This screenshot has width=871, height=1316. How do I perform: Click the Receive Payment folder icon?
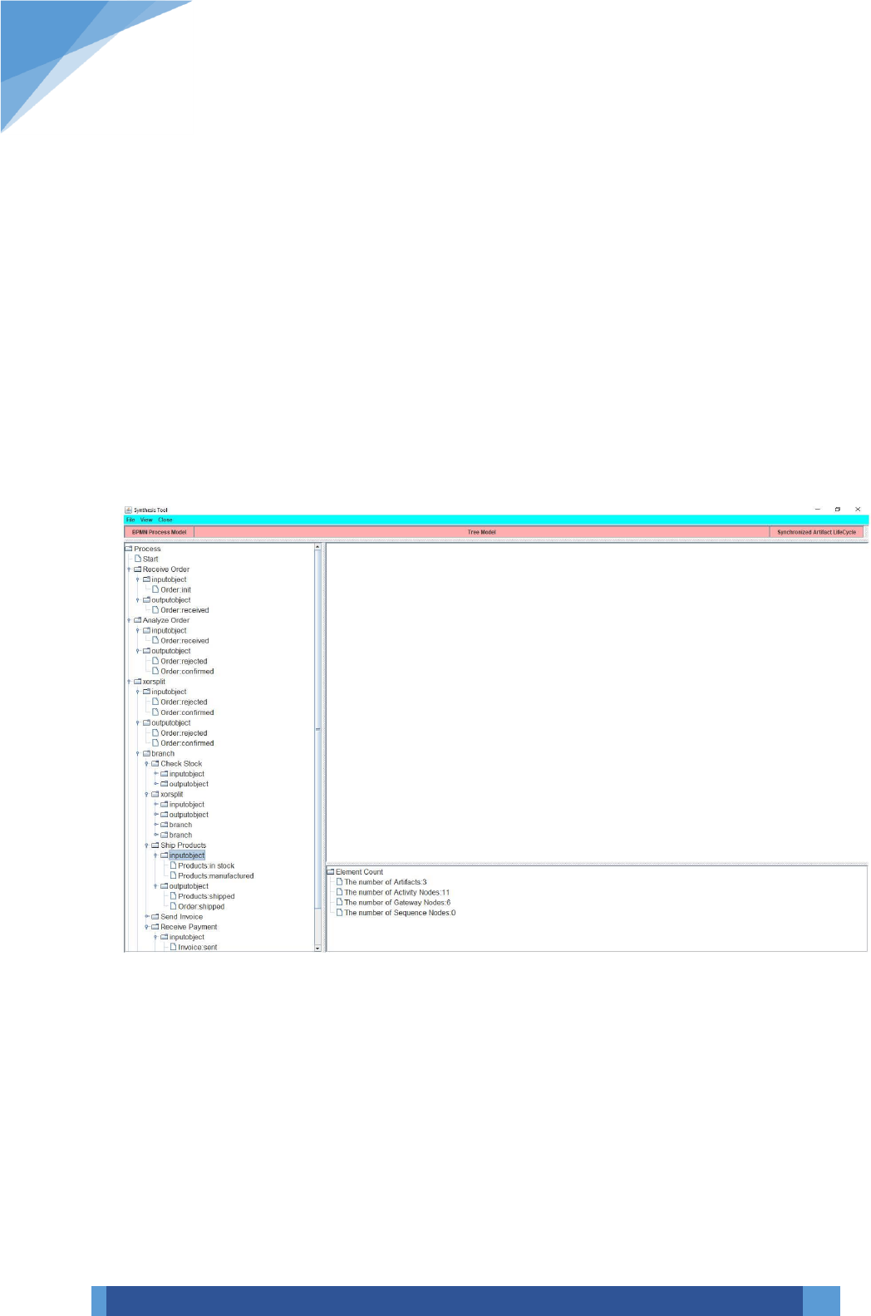pos(155,927)
